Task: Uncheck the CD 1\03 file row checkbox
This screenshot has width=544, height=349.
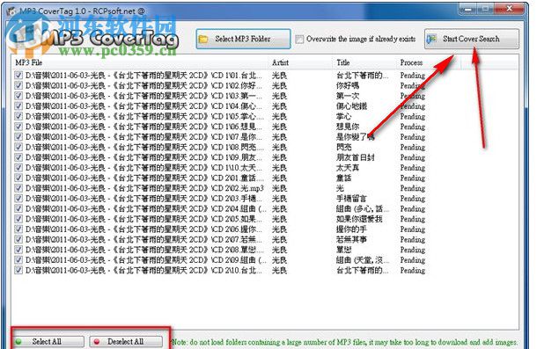Action: pyautogui.click(x=18, y=96)
